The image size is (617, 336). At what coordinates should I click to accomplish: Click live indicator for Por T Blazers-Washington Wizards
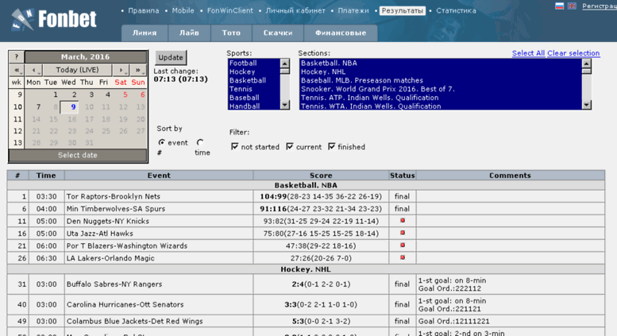[x=403, y=245]
